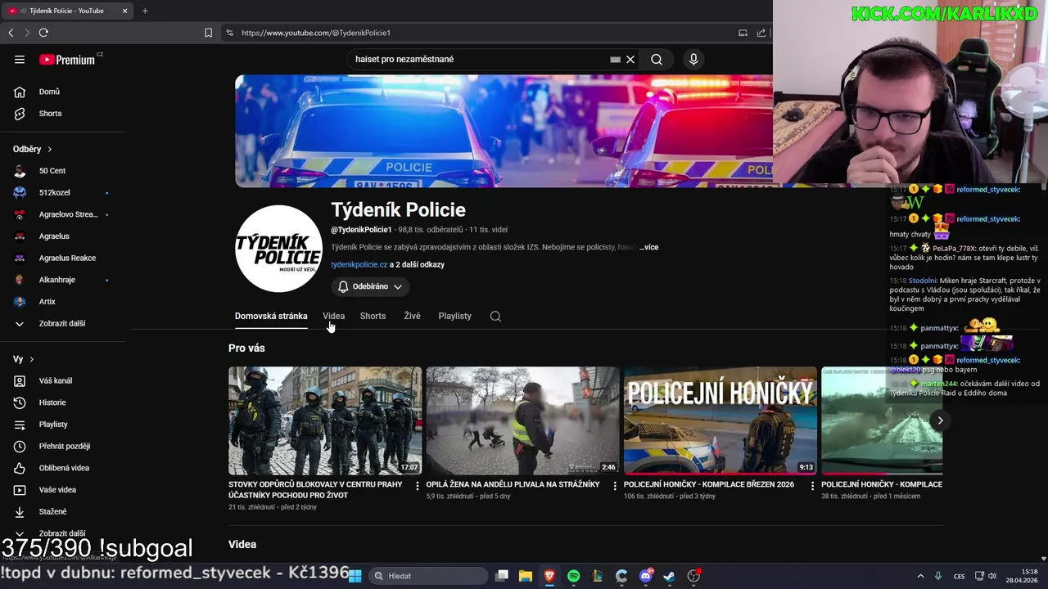Viewport: 1048px width, 589px height.
Task: Open Opilá žena na Andělu title link
Action: (513, 484)
